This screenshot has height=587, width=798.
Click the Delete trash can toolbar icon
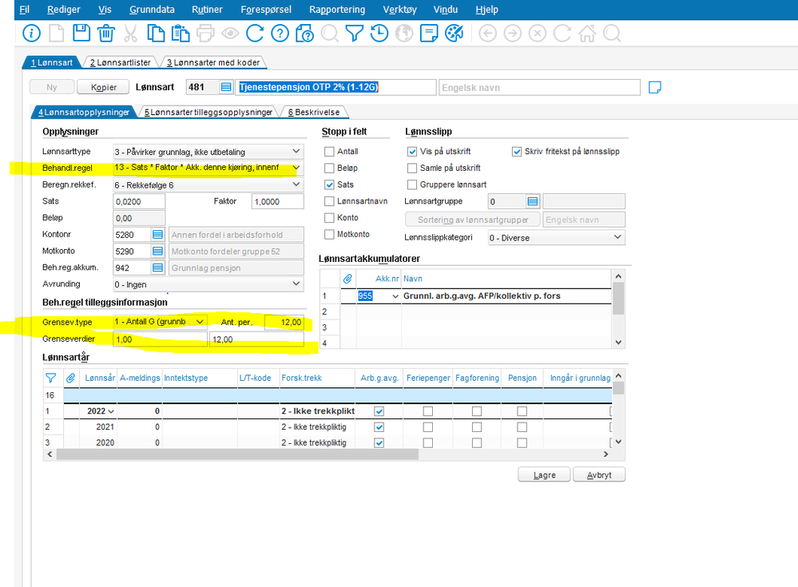pos(106,33)
